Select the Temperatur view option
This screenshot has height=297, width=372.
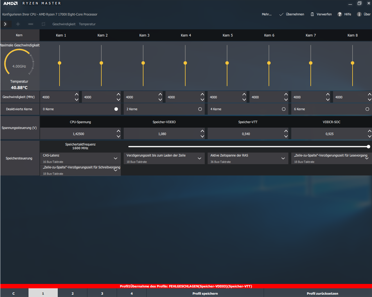click(87, 24)
